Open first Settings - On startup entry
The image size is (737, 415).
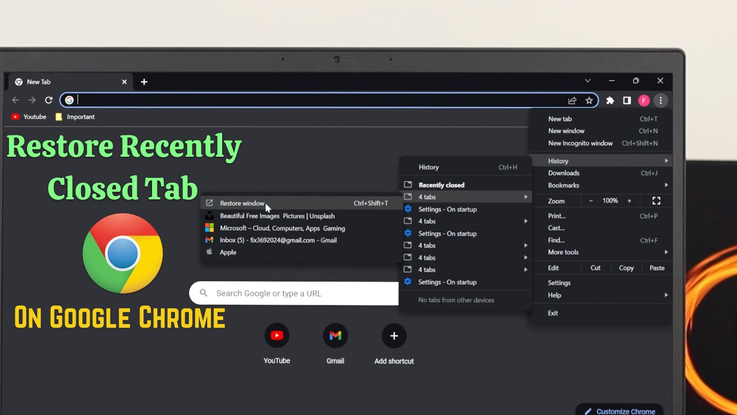465,209
